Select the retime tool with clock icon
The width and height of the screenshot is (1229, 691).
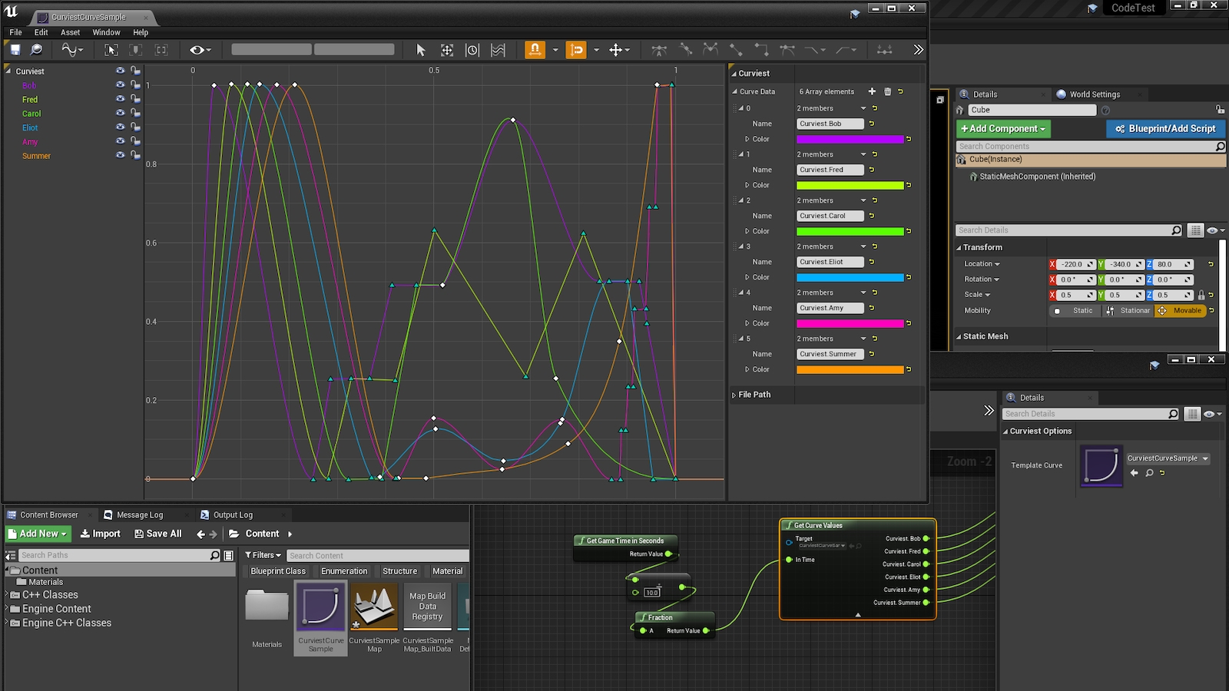[x=472, y=50]
